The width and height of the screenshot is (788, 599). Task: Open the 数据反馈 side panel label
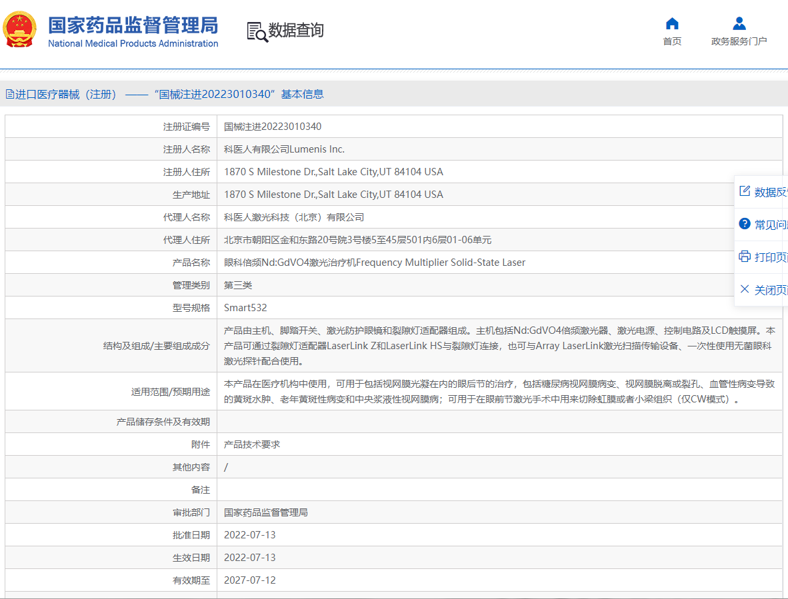771,193
